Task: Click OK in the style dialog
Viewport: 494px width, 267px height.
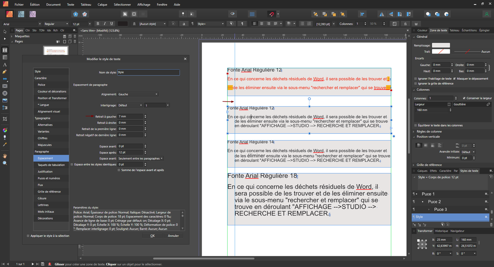Action: (x=152, y=236)
